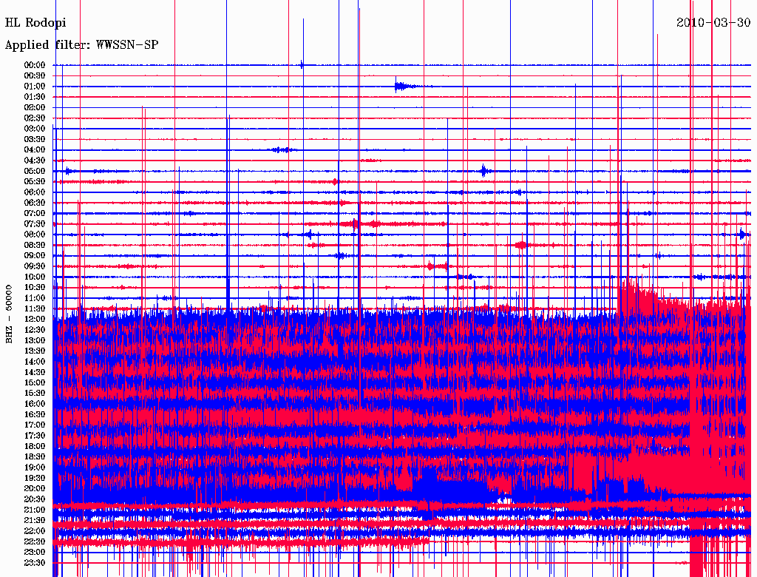Select the 02:30 time row label

click(x=35, y=118)
